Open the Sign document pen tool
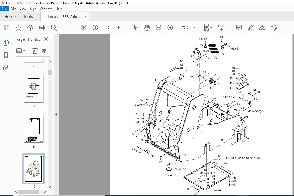 click(x=262, y=28)
